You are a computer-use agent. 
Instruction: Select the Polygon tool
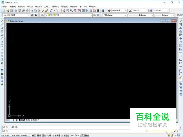[2, 31]
